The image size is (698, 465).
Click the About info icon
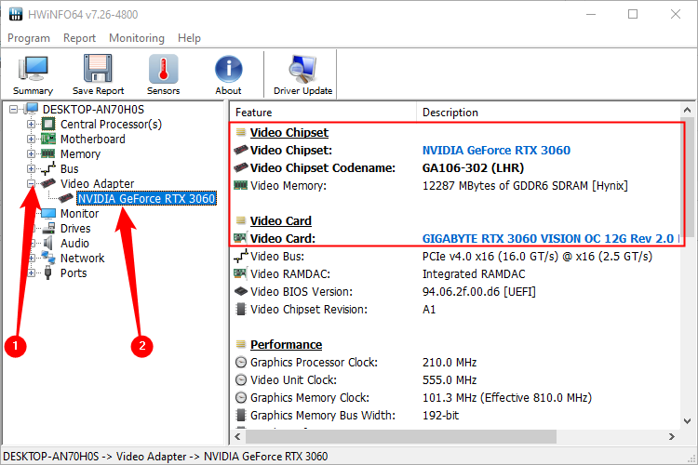228,75
